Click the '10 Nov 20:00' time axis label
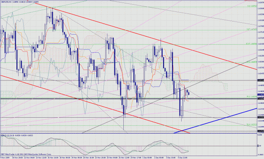The width and height of the screenshot is (264, 159). point(17,158)
